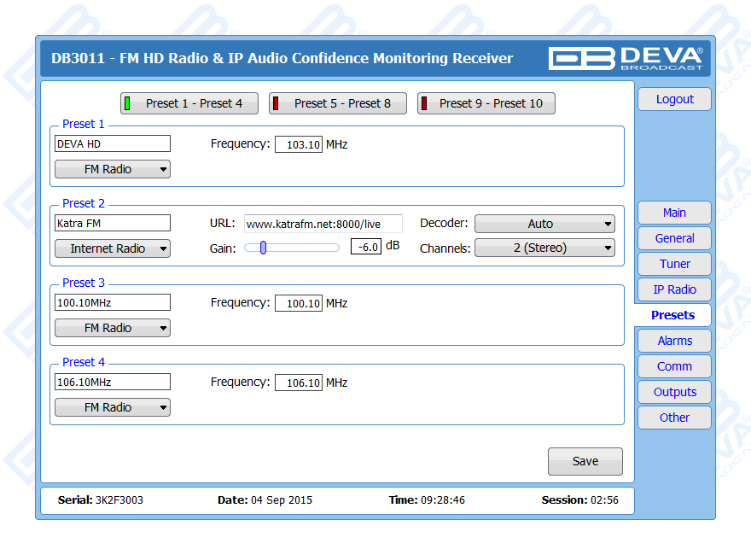Click the Preset 1 Frequency field
Viewport: 751px width, 555px height.
tap(299, 144)
